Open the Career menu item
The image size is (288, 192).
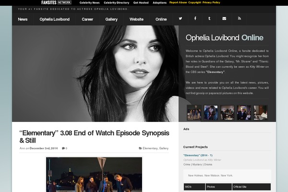[x=87, y=19]
